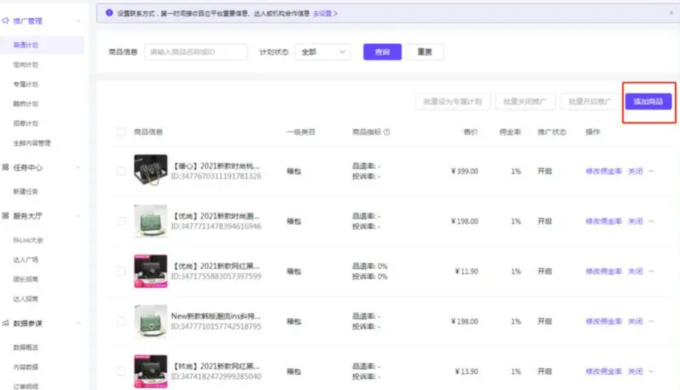Click 关闭 for the ¥13.90 product
Viewport: 680px width, 390px height.
[x=635, y=372]
